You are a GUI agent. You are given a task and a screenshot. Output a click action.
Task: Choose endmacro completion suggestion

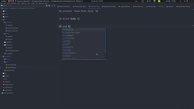point(83,47)
